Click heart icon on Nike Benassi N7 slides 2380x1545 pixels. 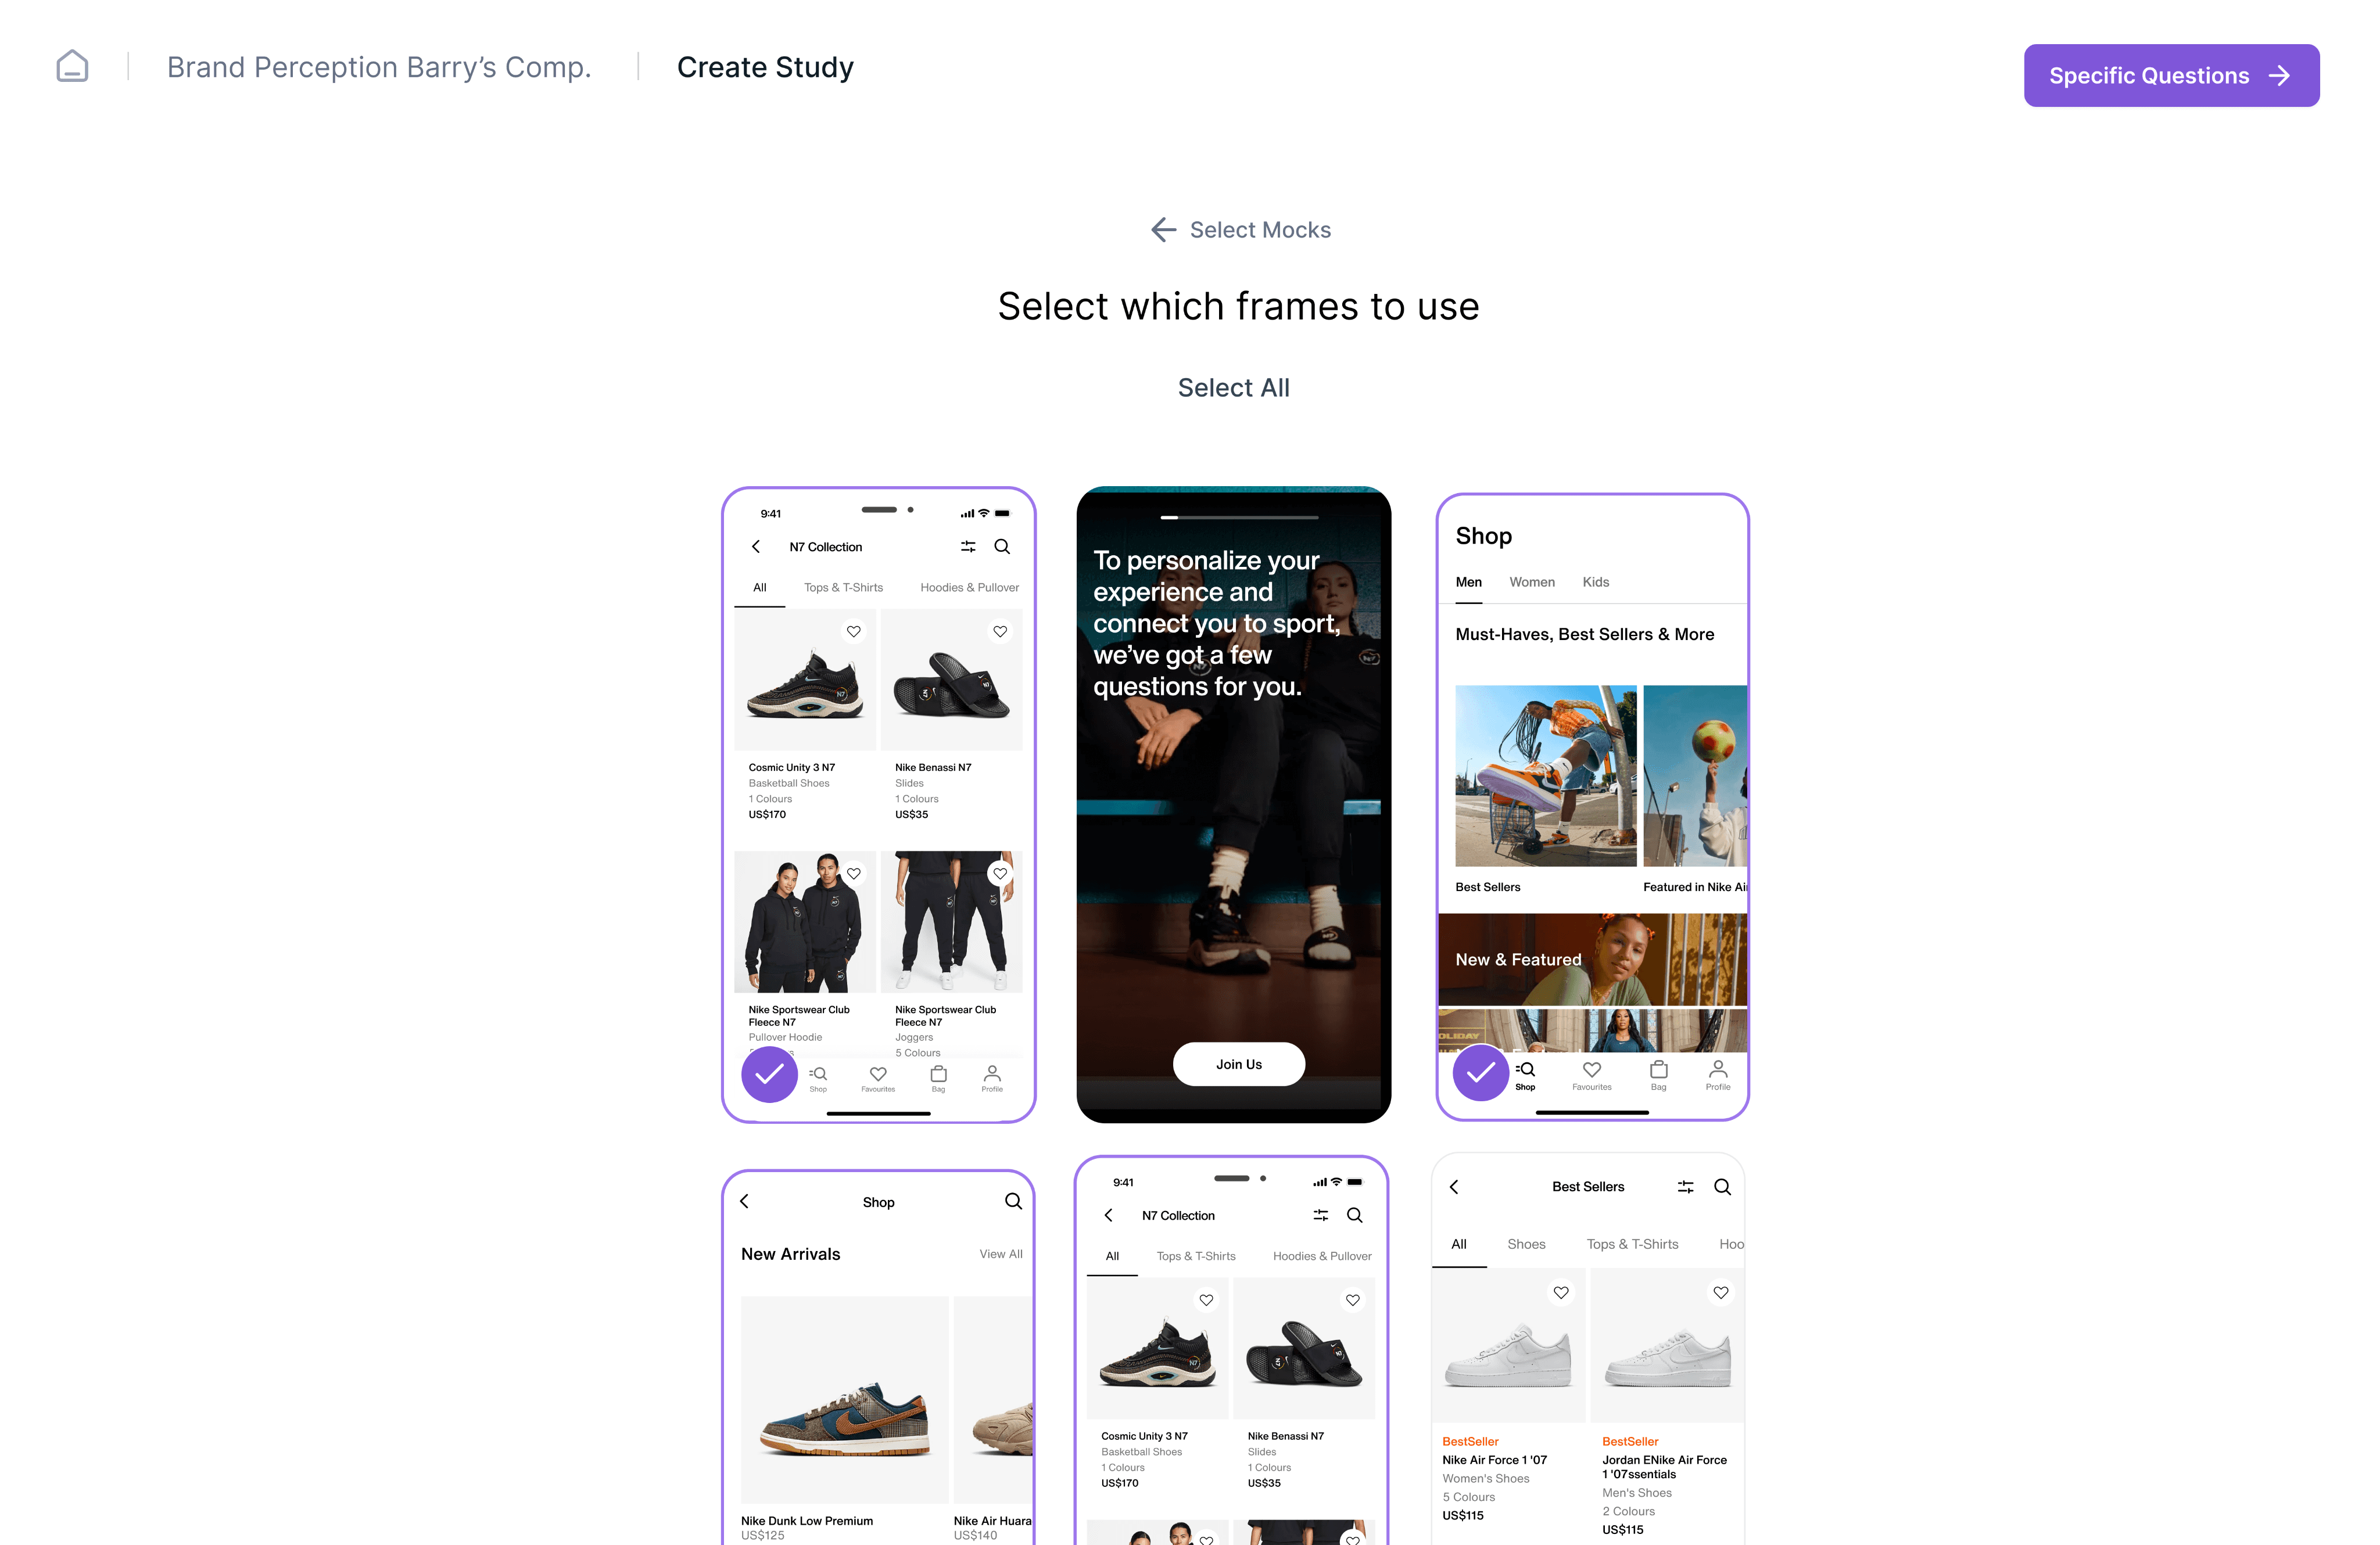(1000, 631)
